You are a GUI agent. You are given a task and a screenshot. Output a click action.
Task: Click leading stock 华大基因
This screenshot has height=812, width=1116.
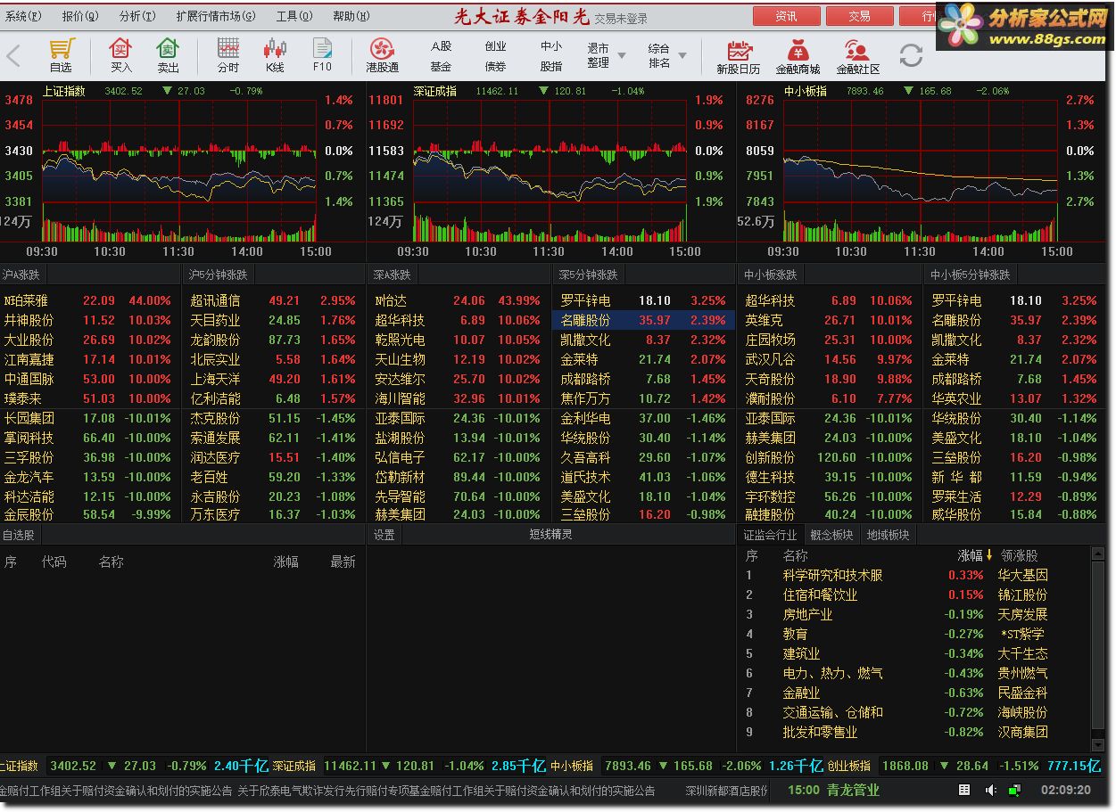1023,575
